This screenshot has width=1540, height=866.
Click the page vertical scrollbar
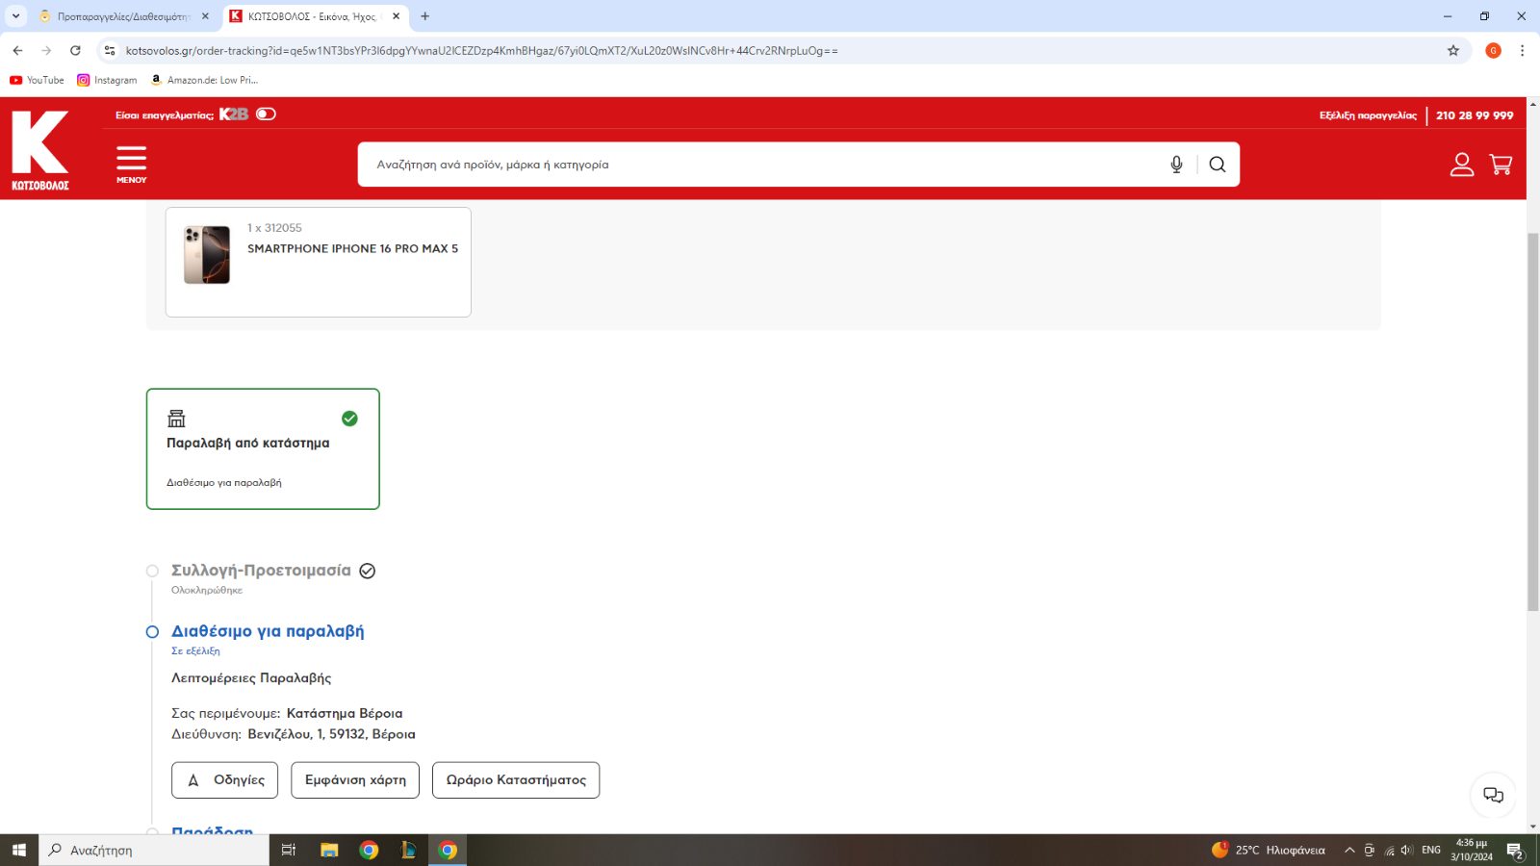[1533, 421]
